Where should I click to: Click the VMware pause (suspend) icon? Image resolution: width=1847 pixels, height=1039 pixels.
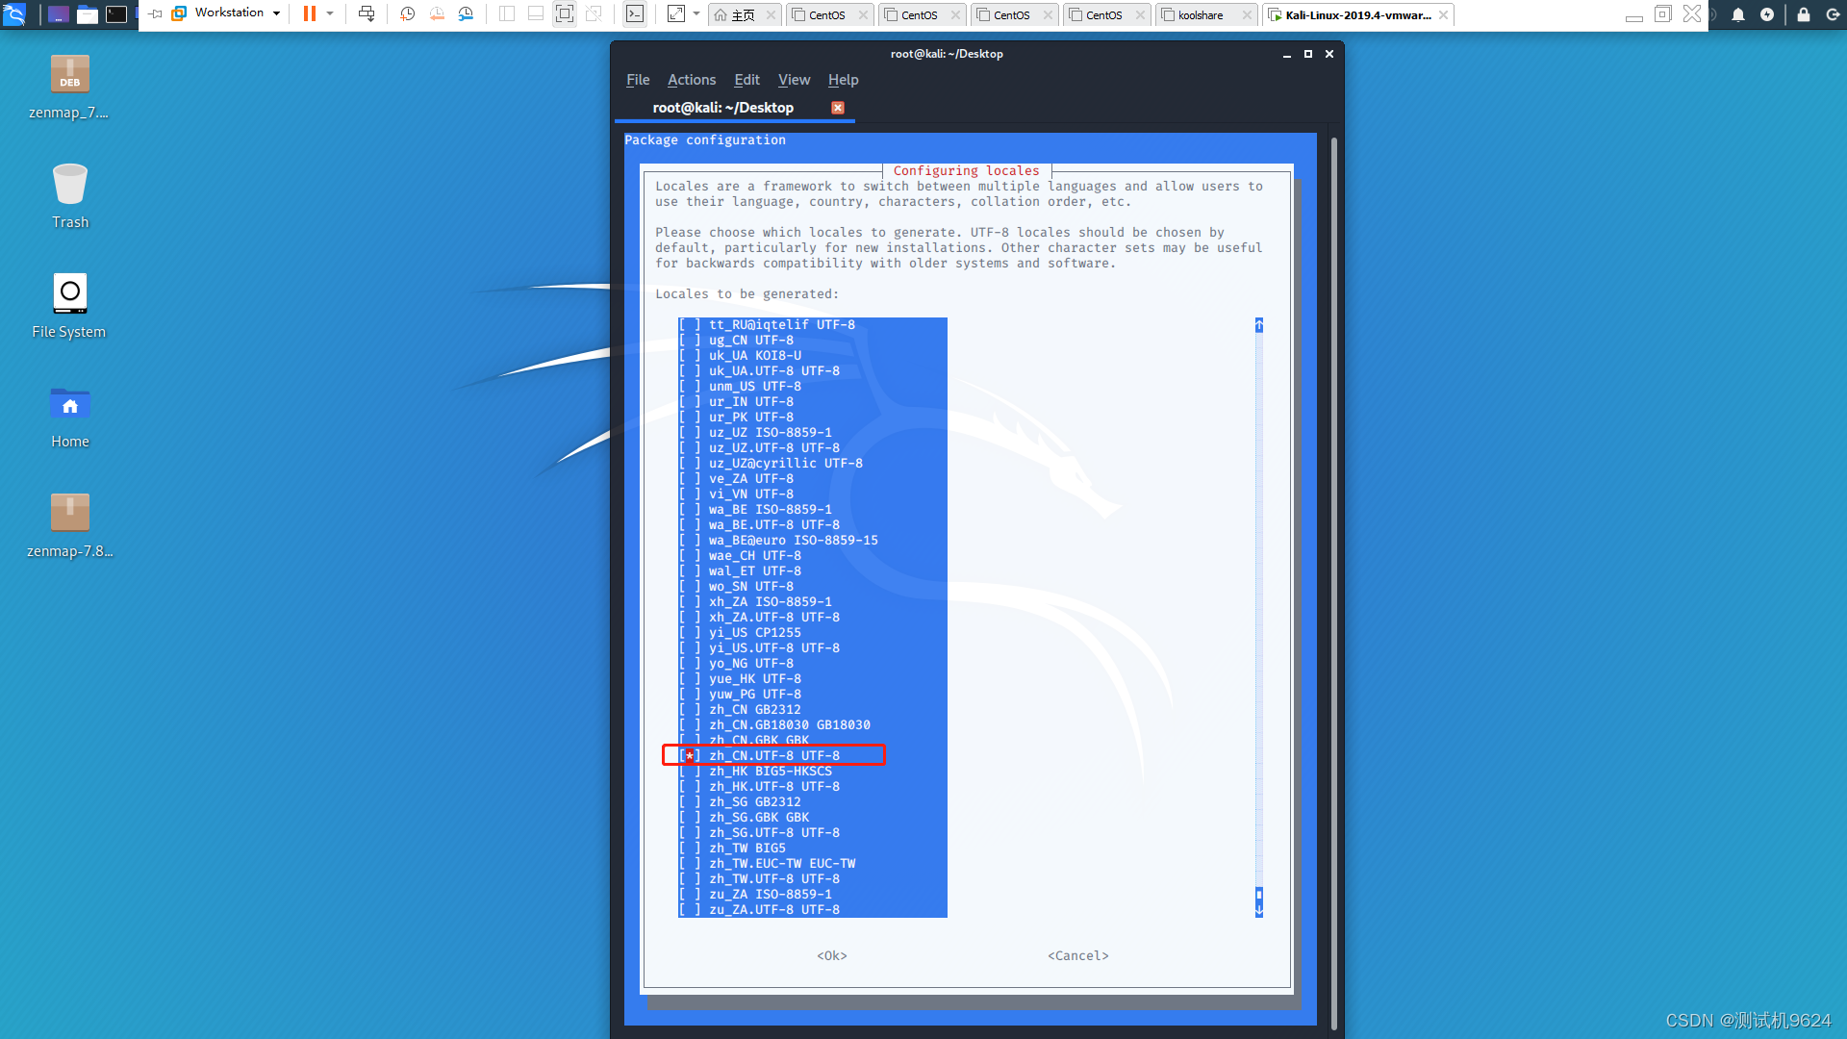click(x=309, y=13)
